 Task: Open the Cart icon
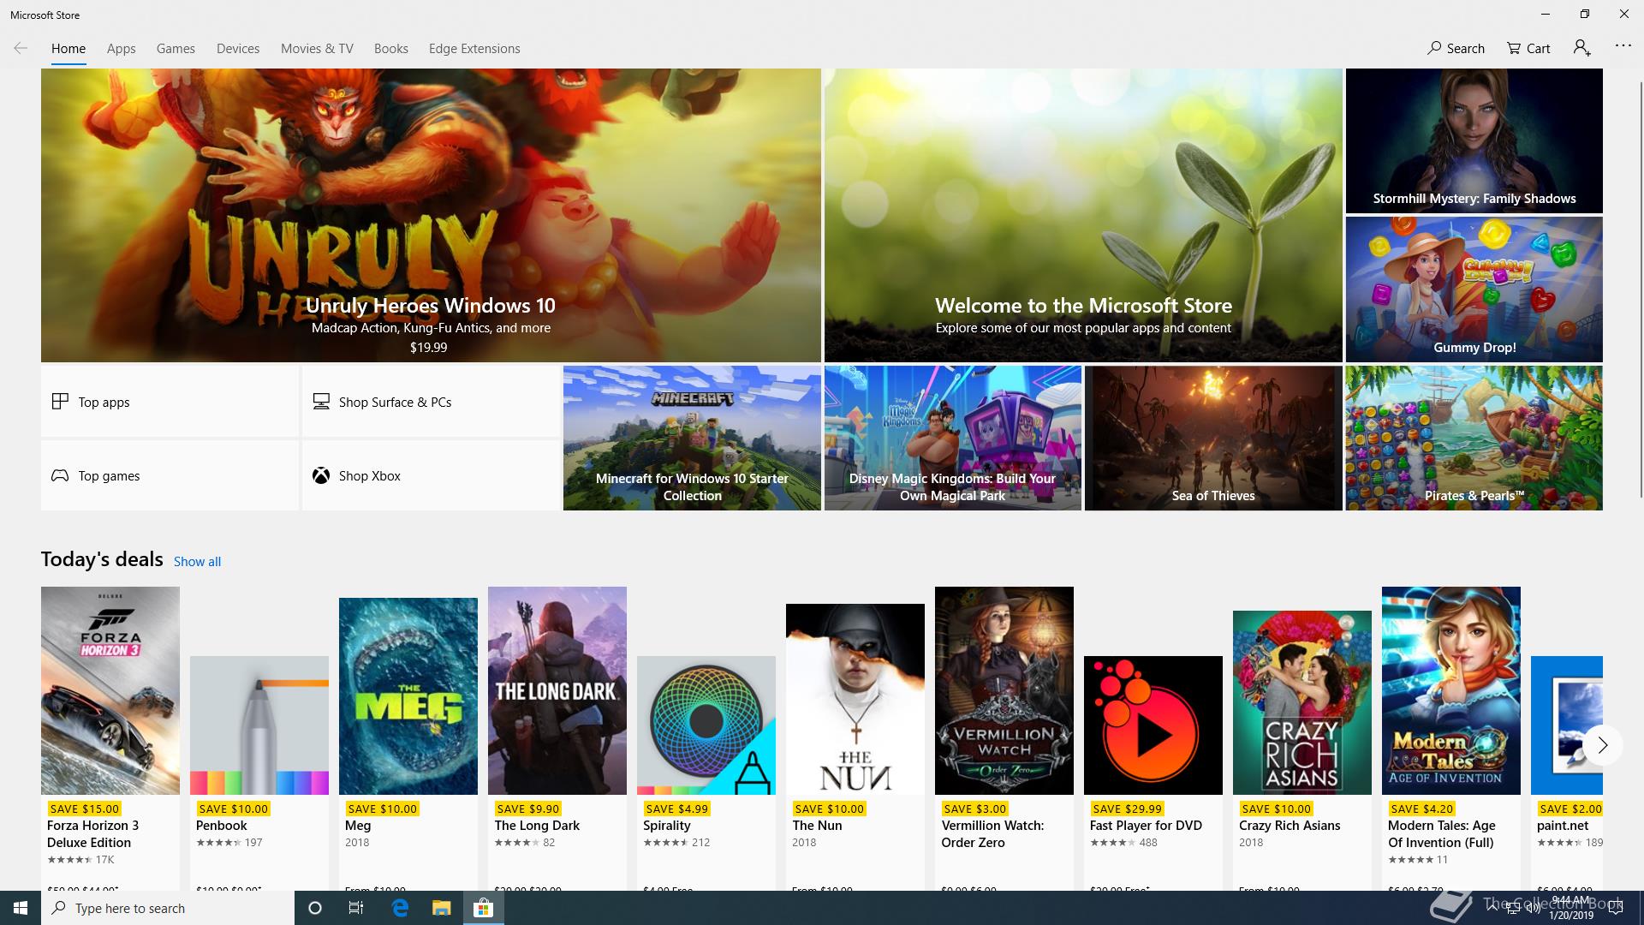[x=1514, y=48]
